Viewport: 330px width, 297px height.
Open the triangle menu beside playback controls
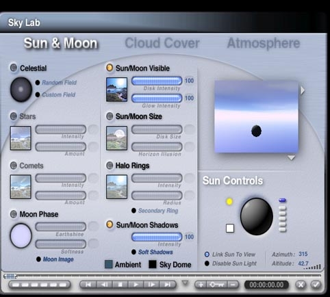click(185, 283)
